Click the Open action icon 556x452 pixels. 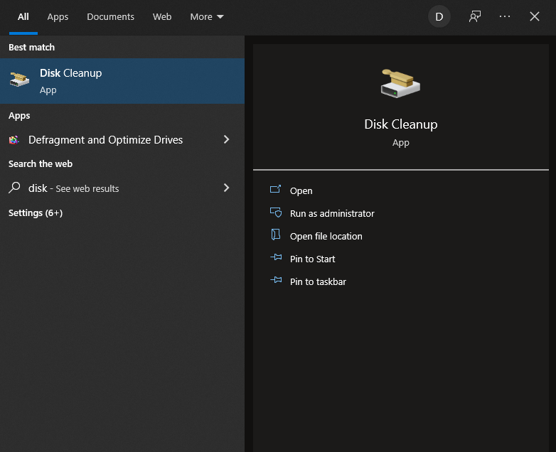click(276, 189)
